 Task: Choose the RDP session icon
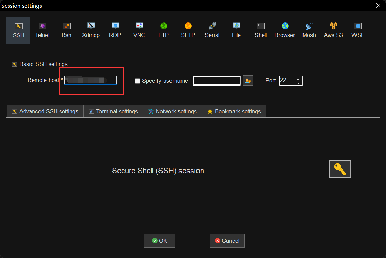pyautogui.click(x=115, y=30)
